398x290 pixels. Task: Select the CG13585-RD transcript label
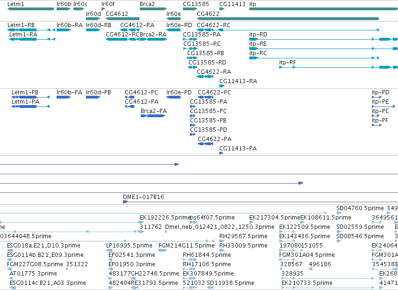coord(207,63)
